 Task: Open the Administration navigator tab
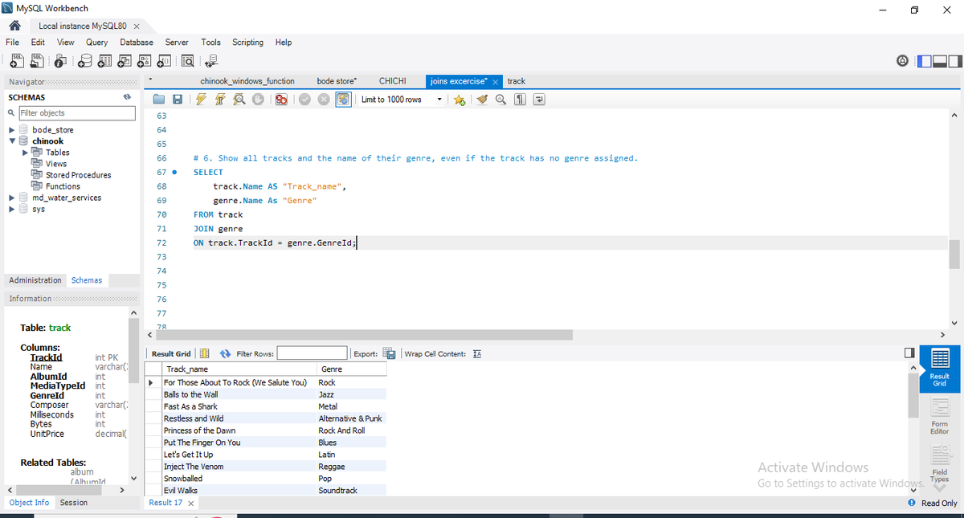35,280
